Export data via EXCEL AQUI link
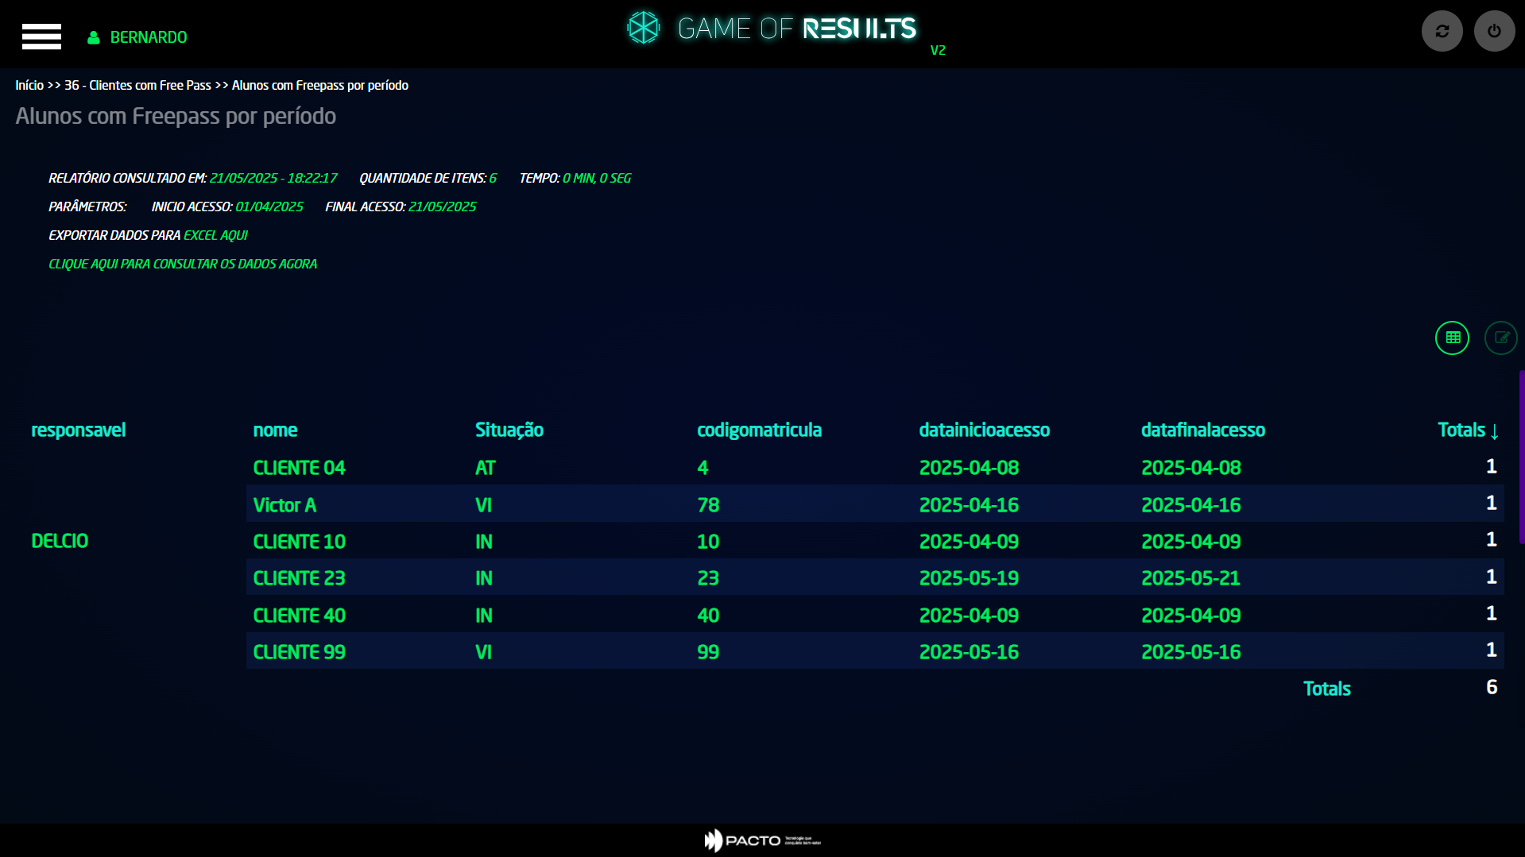This screenshot has height=857, width=1525. [x=215, y=235]
